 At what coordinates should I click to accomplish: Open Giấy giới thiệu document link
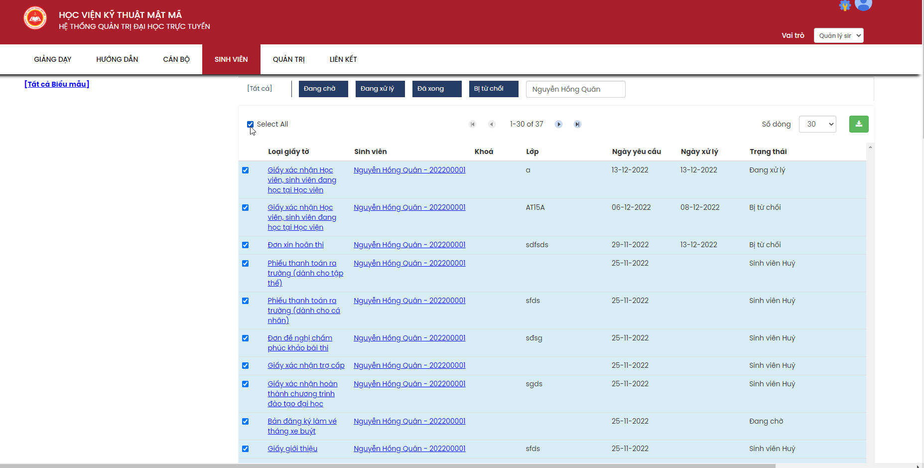(x=292, y=449)
